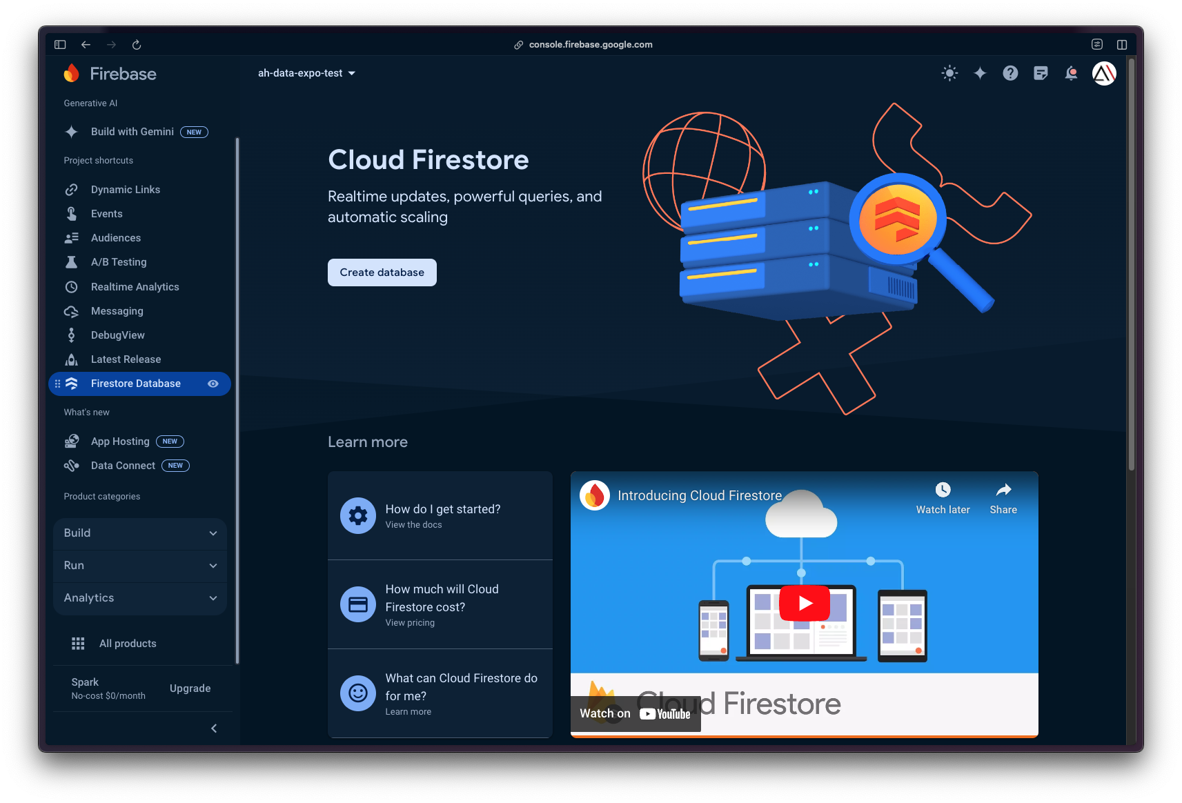
Task: Open the browser split view icon
Action: [x=1122, y=44]
